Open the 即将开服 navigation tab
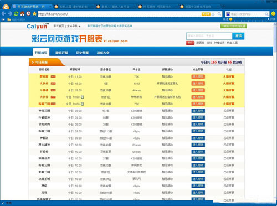Viewport: 277px width, 206px height. [61, 53]
